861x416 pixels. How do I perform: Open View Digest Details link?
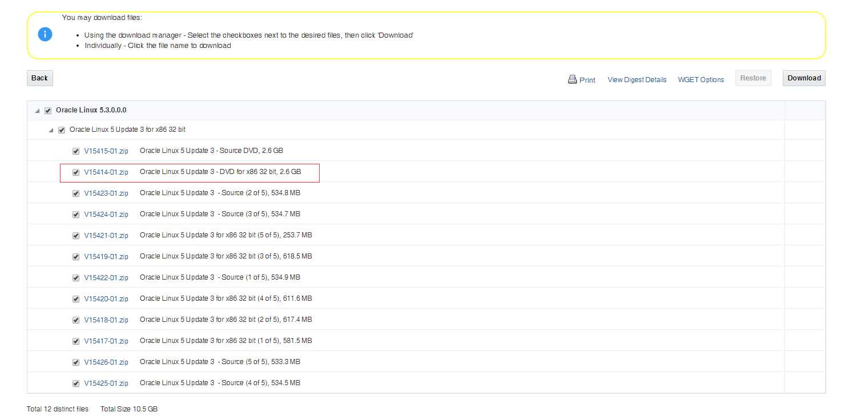(637, 80)
